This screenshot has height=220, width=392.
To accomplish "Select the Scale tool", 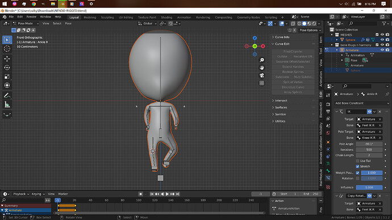I will point(7,77).
